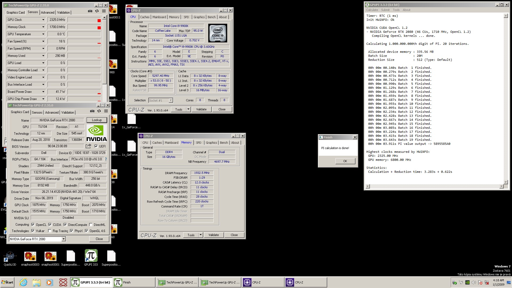Click the refresh icon in GPU-Z Sensors window
Viewport: 512px width, 288px height.
(97, 11)
